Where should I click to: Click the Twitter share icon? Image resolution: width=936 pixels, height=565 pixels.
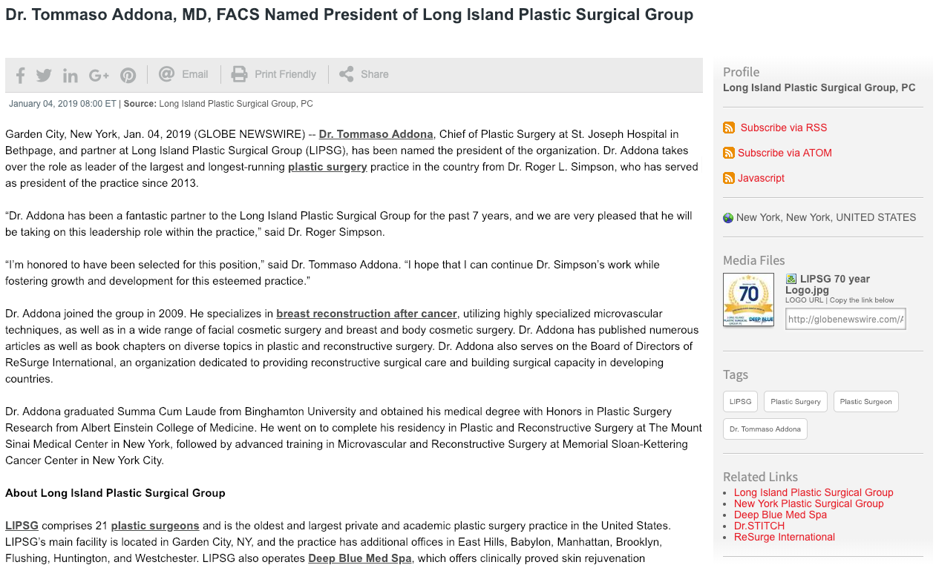point(44,75)
